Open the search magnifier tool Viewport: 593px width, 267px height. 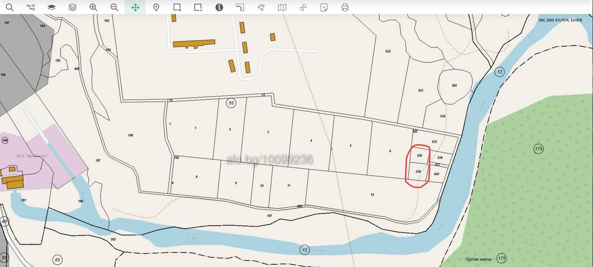pyautogui.click(x=9, y=7)
